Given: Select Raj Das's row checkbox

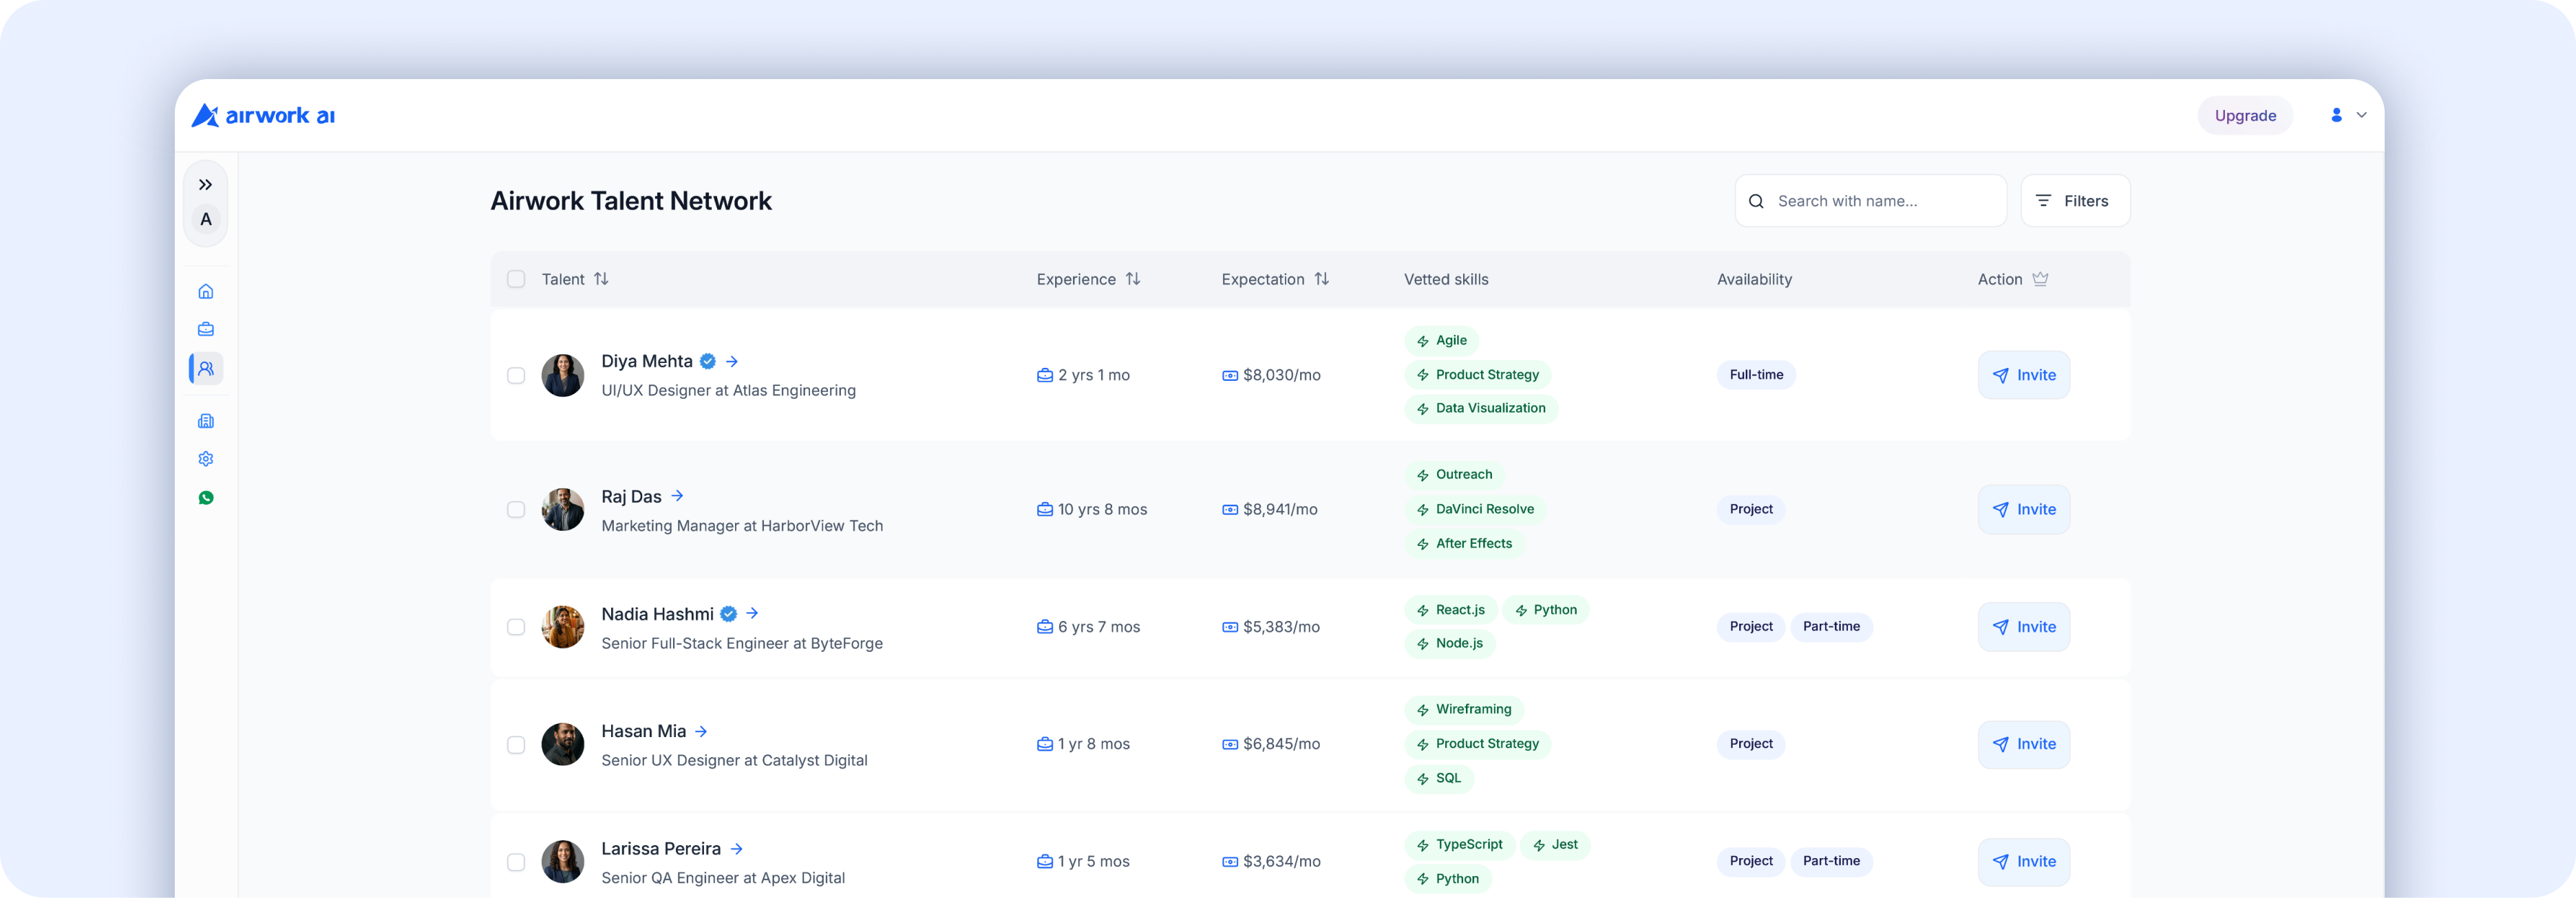Looking at the screenshot, I should coord(516,510).
